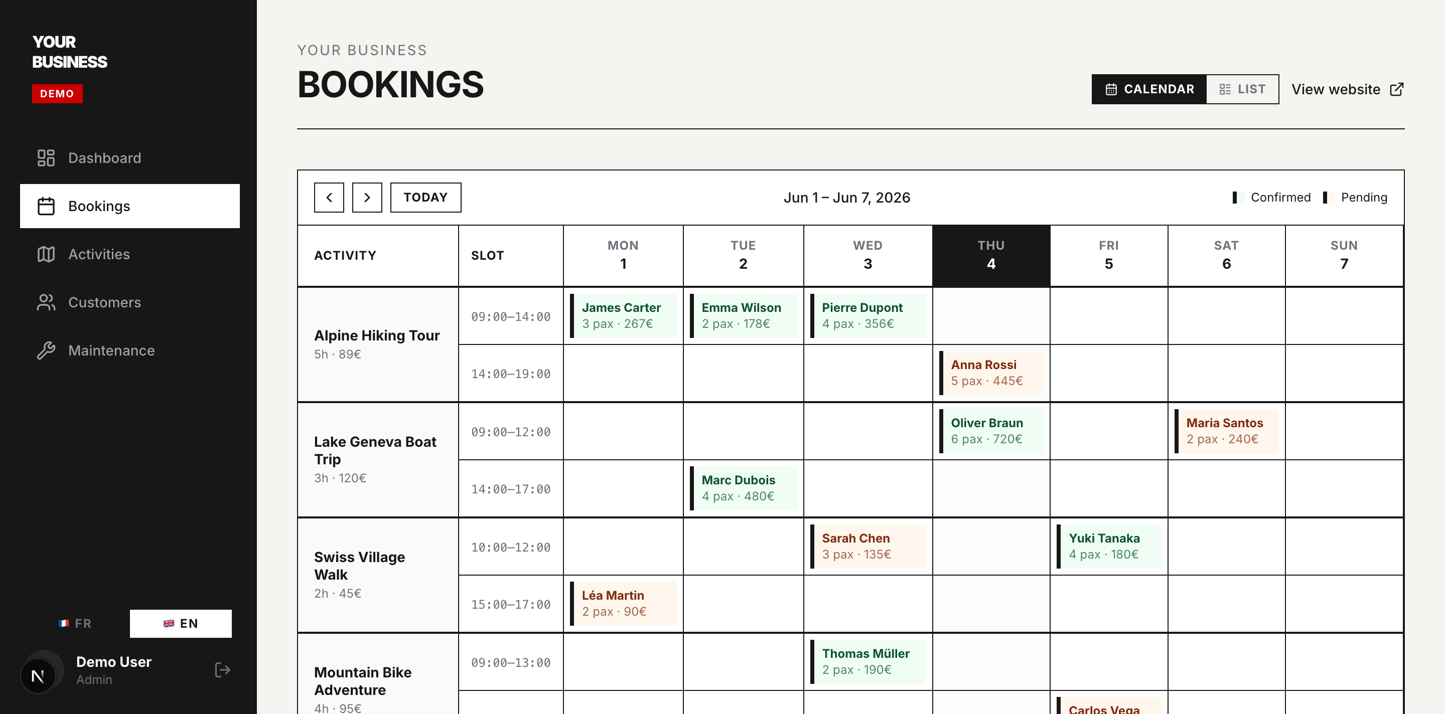Screen dimensions: 1445x714
Task: Select the WED 3 column header
Action: (868, 256)
